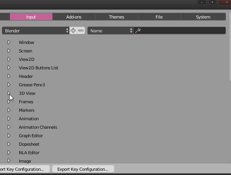Click the keymap search input field
231x175 pixels.
point(179,30)
